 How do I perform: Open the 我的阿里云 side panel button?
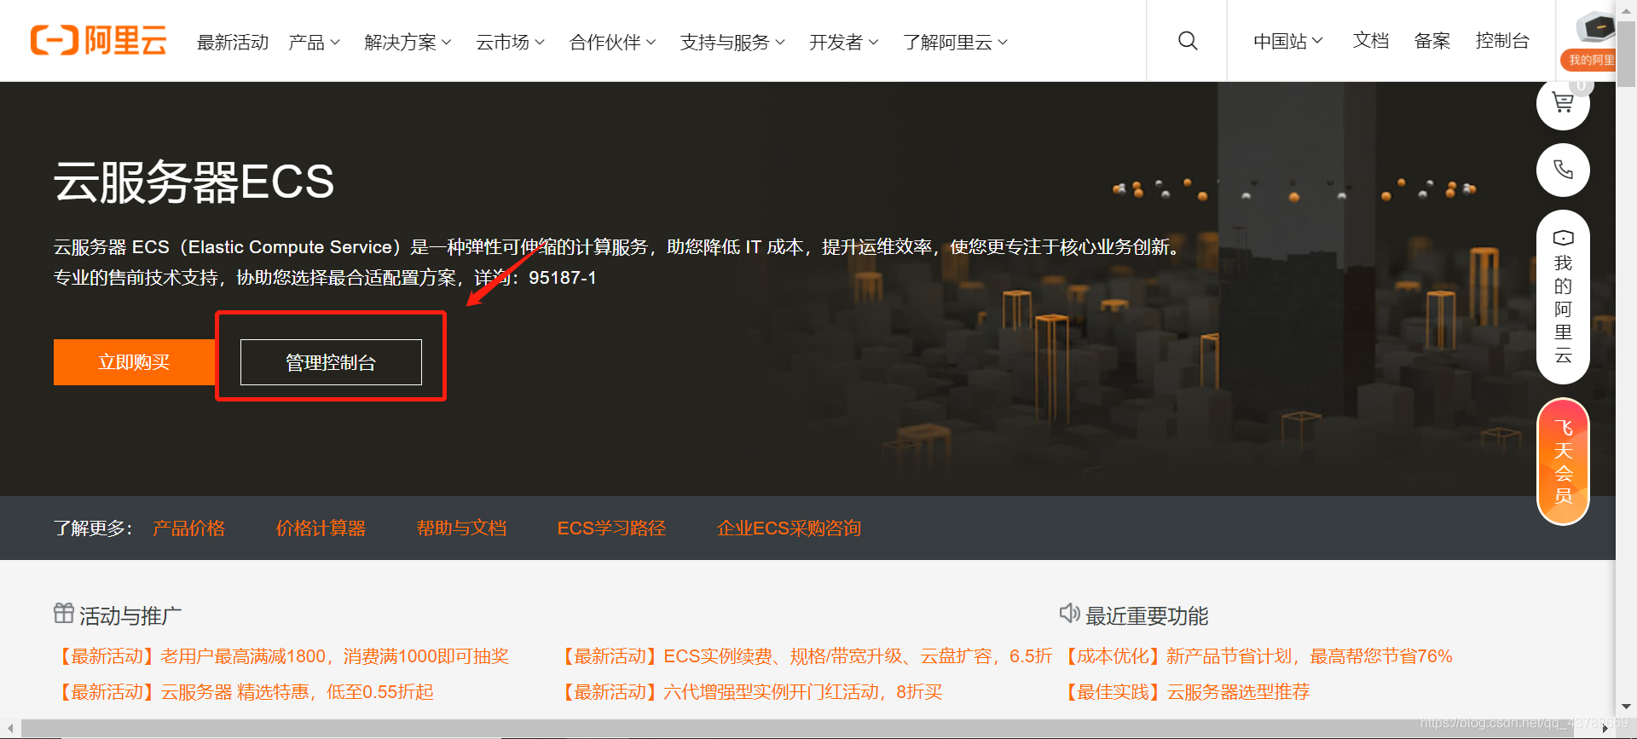coord(1563,297)
